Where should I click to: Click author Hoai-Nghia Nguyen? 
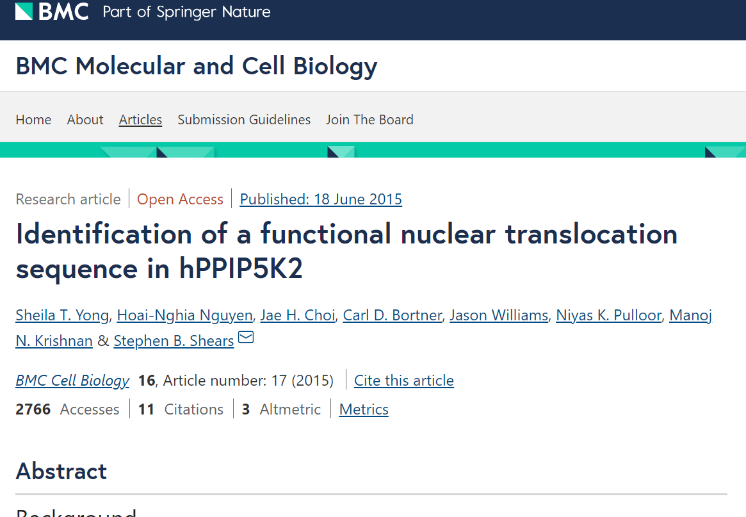[x=184, y=315]
